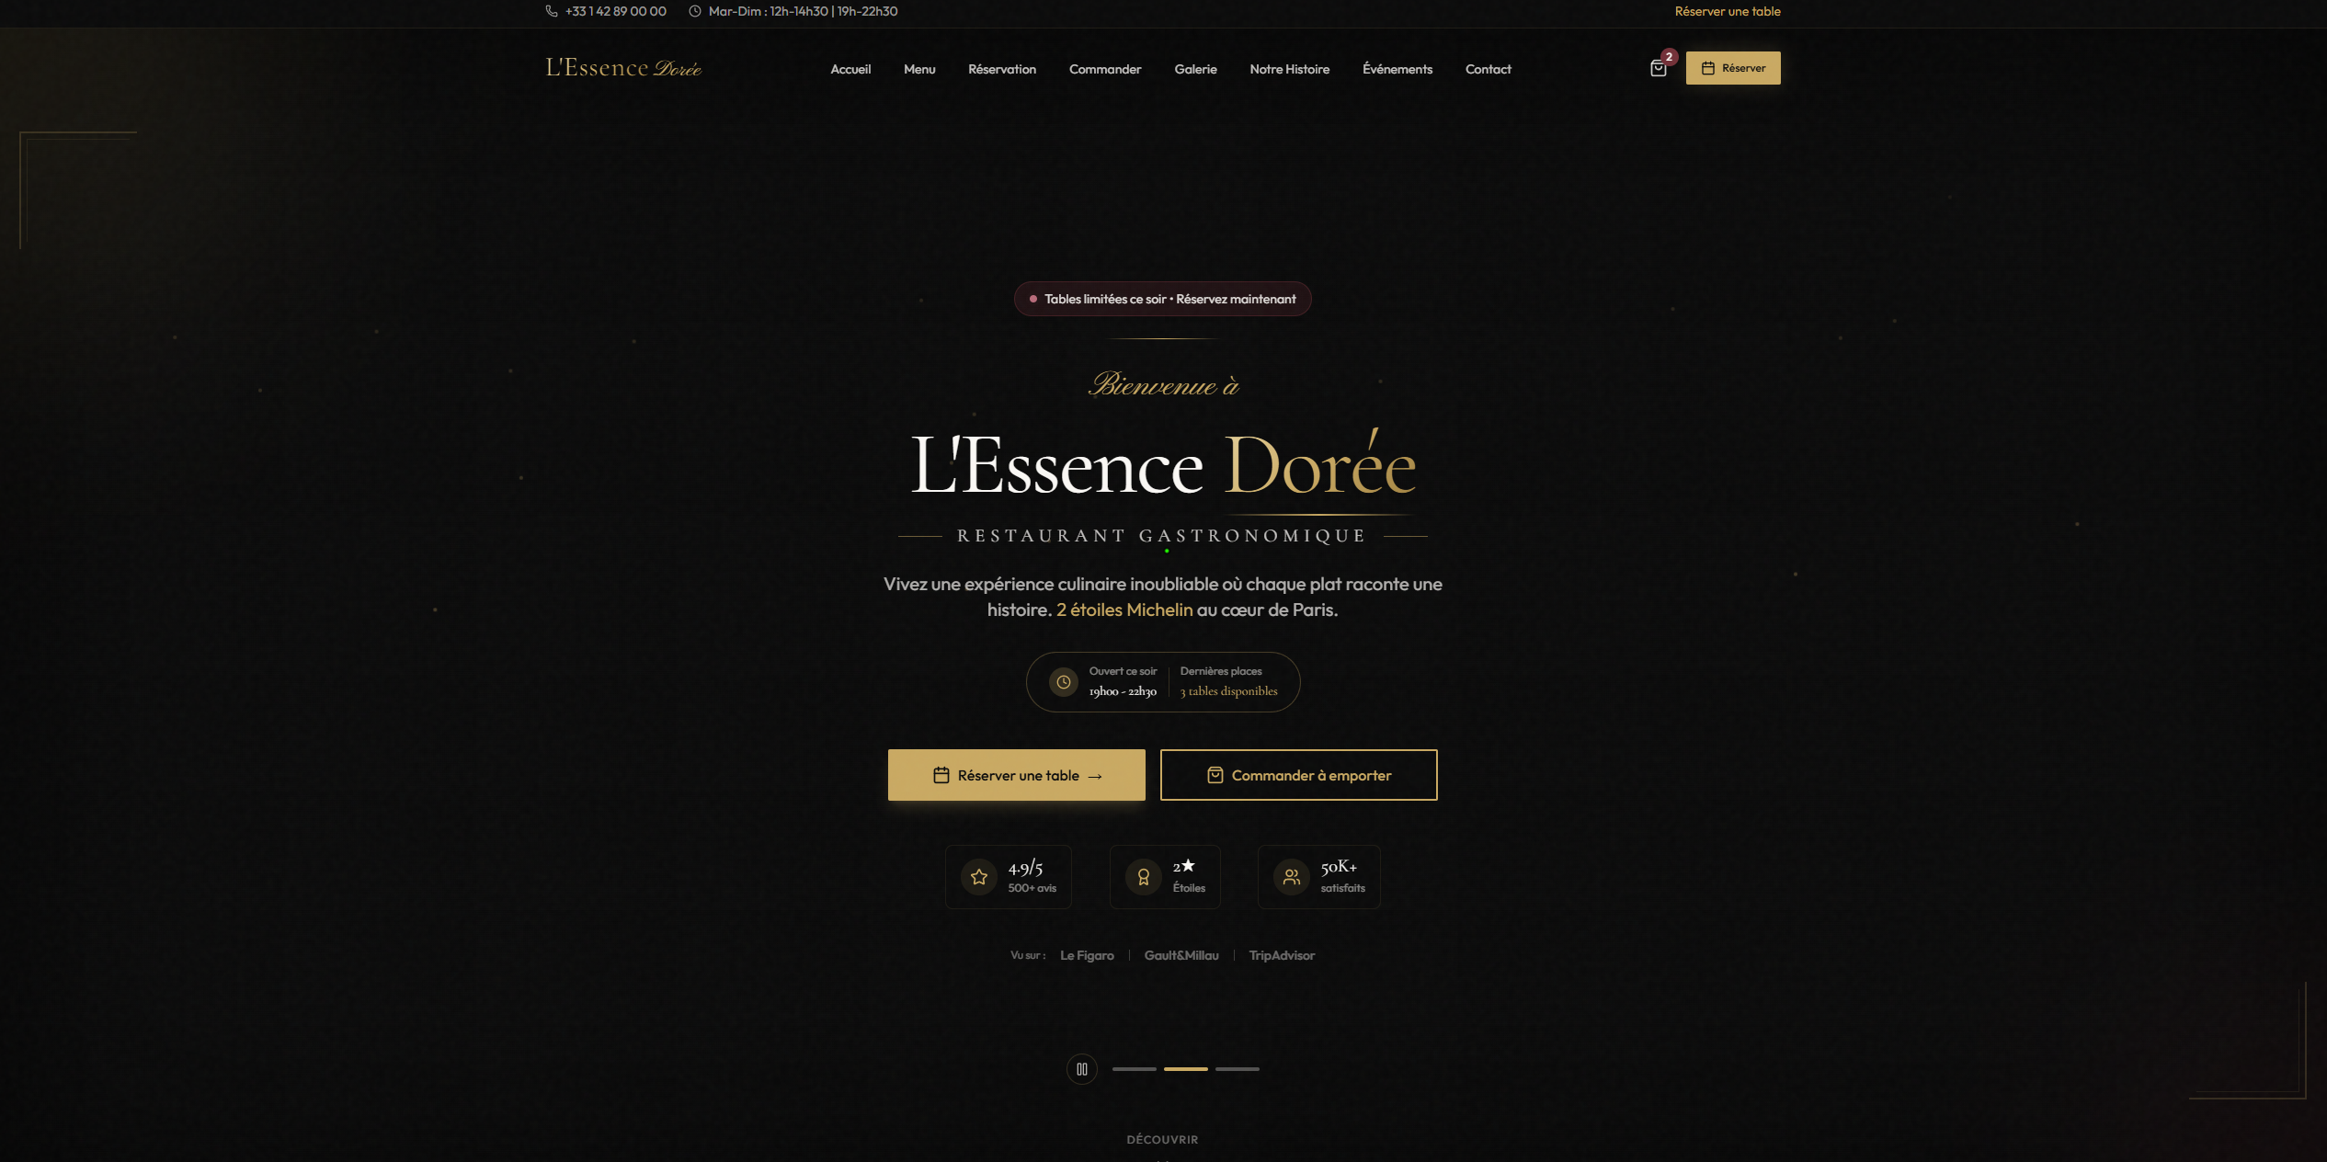Screen dimensions: 2327x1162
Task: Click the L'Essence Dorée header logo
Action: (x=623, y=68)
